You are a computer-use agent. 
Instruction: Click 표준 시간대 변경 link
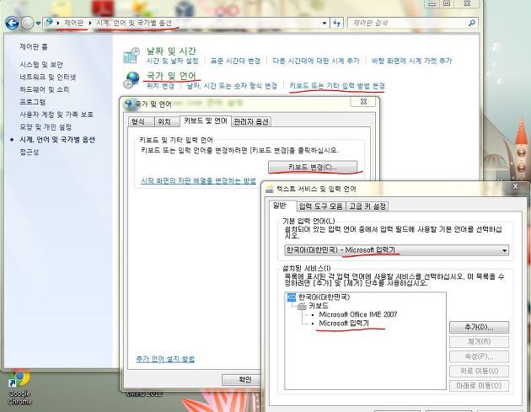click(x=235, y=61)
